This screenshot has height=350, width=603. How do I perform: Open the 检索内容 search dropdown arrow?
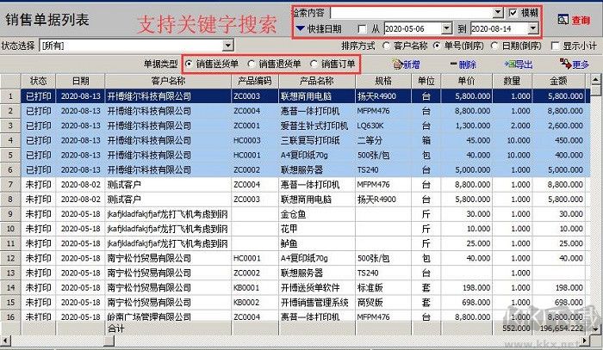coord(498,13)
